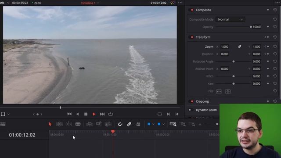Activate the Trim Edit Mode tool

tap(59, 124)
